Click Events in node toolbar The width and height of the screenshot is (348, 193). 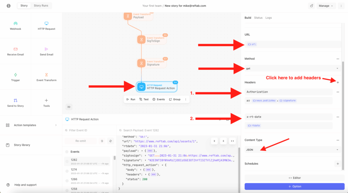(x=158, y=99)
